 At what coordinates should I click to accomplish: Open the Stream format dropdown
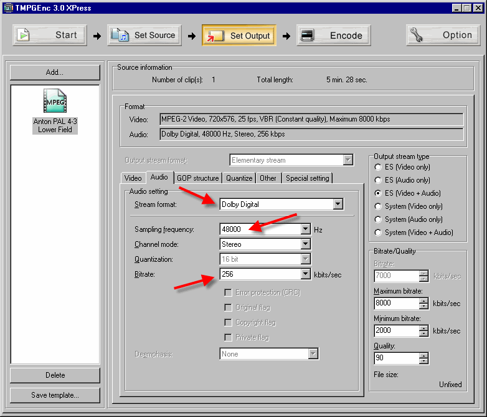point(338,204)
